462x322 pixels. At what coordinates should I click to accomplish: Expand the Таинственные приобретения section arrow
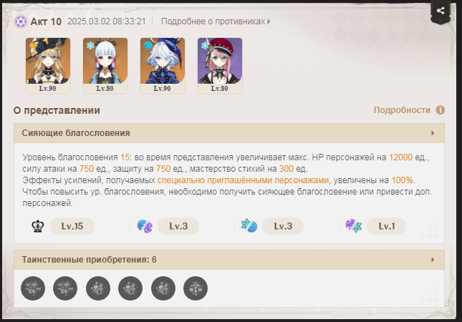[x=433, y=260]
